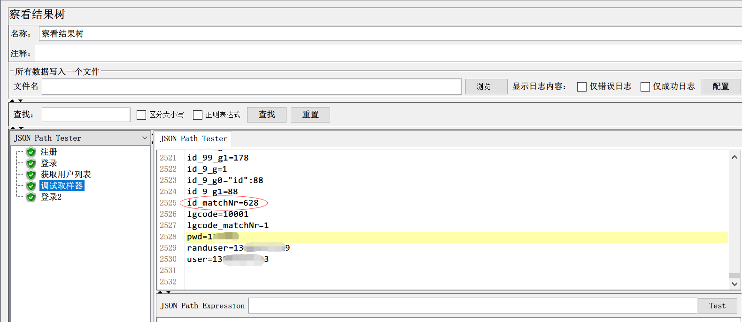Tick the 仅成功日志 checkbox
The height and width of the screenshot is (322, 742).
pos(645,87)
